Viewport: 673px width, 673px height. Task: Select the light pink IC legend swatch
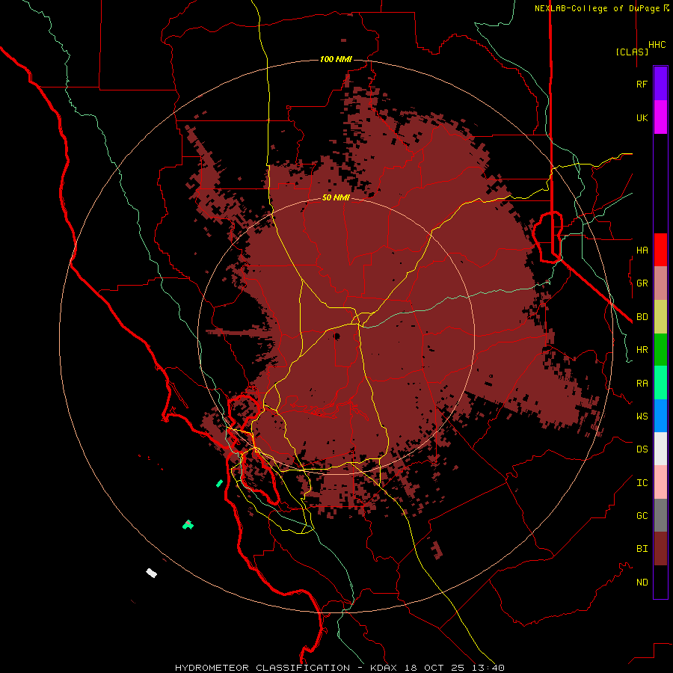click(x=660, y=482)
